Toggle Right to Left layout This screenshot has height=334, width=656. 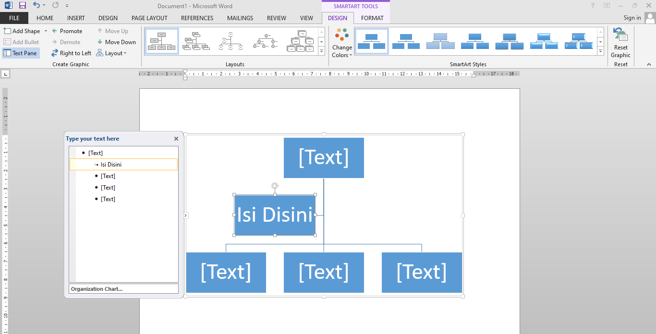[71, 53]
